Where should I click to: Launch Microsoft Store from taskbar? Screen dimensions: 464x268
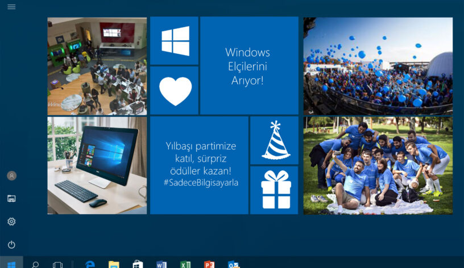click(138, 264)
